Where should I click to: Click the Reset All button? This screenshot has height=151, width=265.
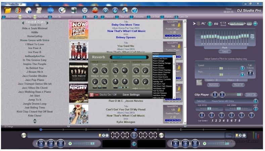pyautogui.click(x=238, y=85)
